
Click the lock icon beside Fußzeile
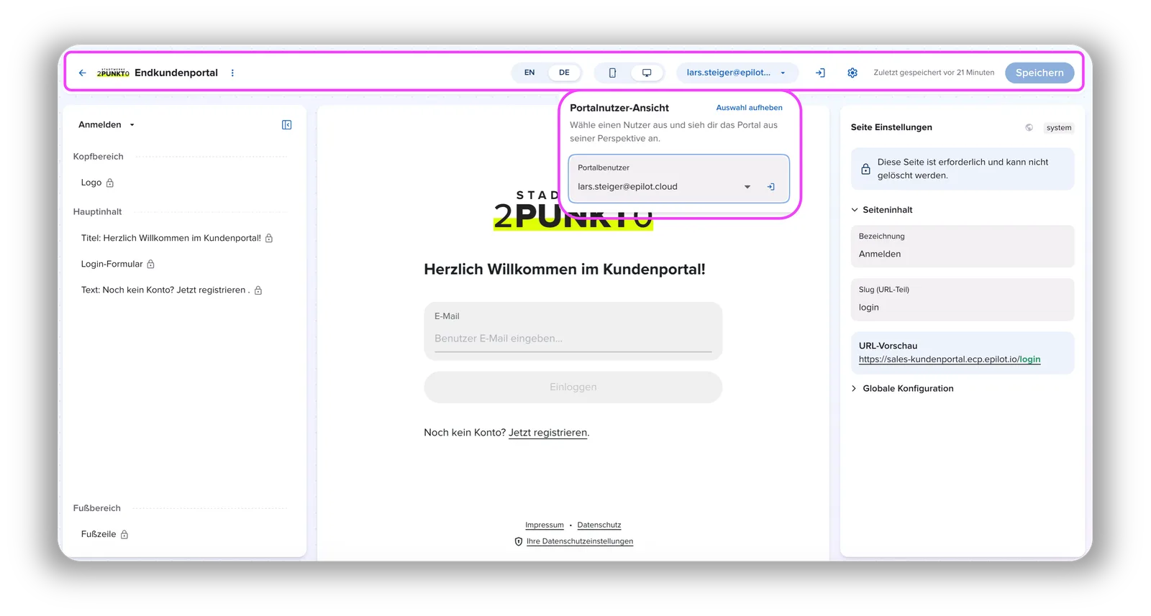coord(124,534)
